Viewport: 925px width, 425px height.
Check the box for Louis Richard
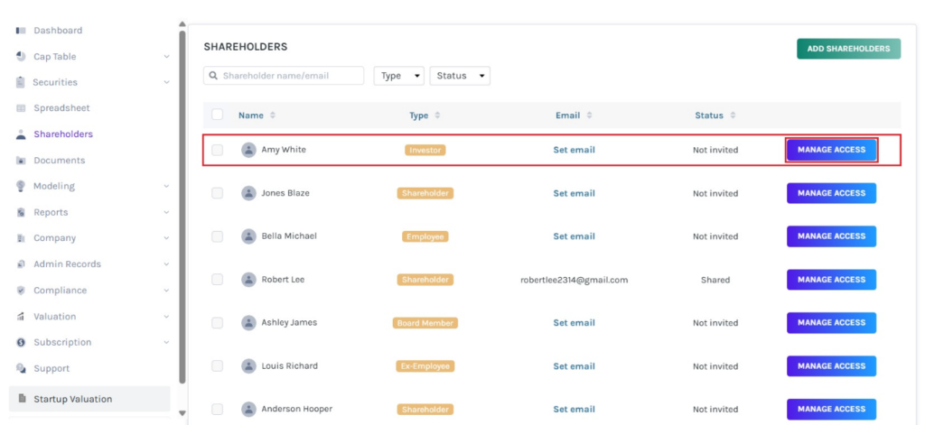(217, 366)
